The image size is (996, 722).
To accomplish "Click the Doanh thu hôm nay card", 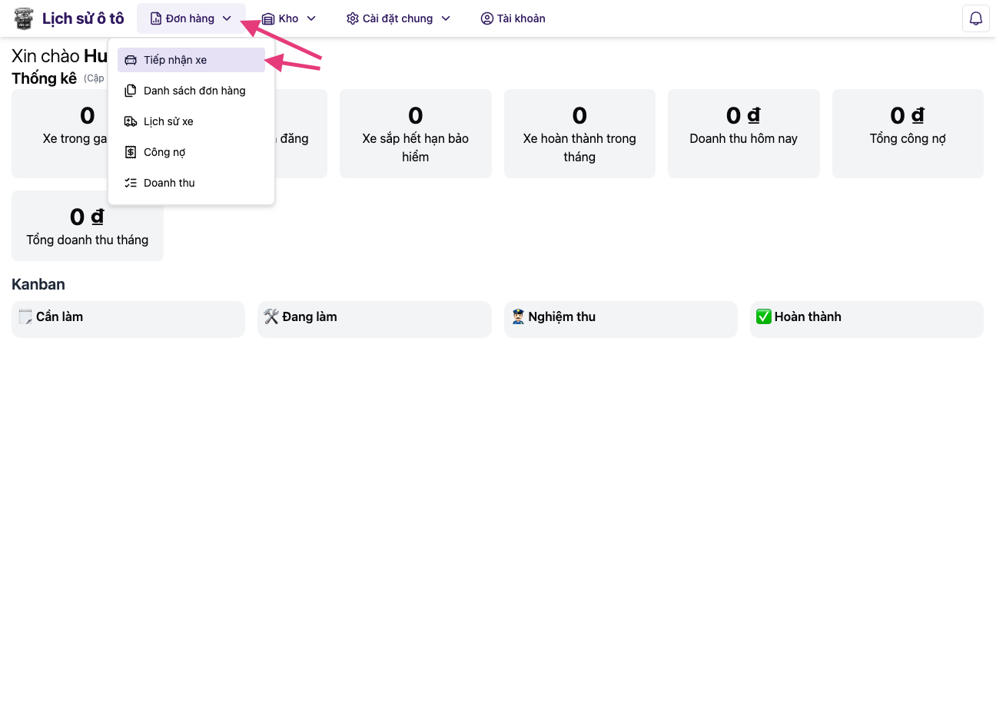I will pos(743,134).
